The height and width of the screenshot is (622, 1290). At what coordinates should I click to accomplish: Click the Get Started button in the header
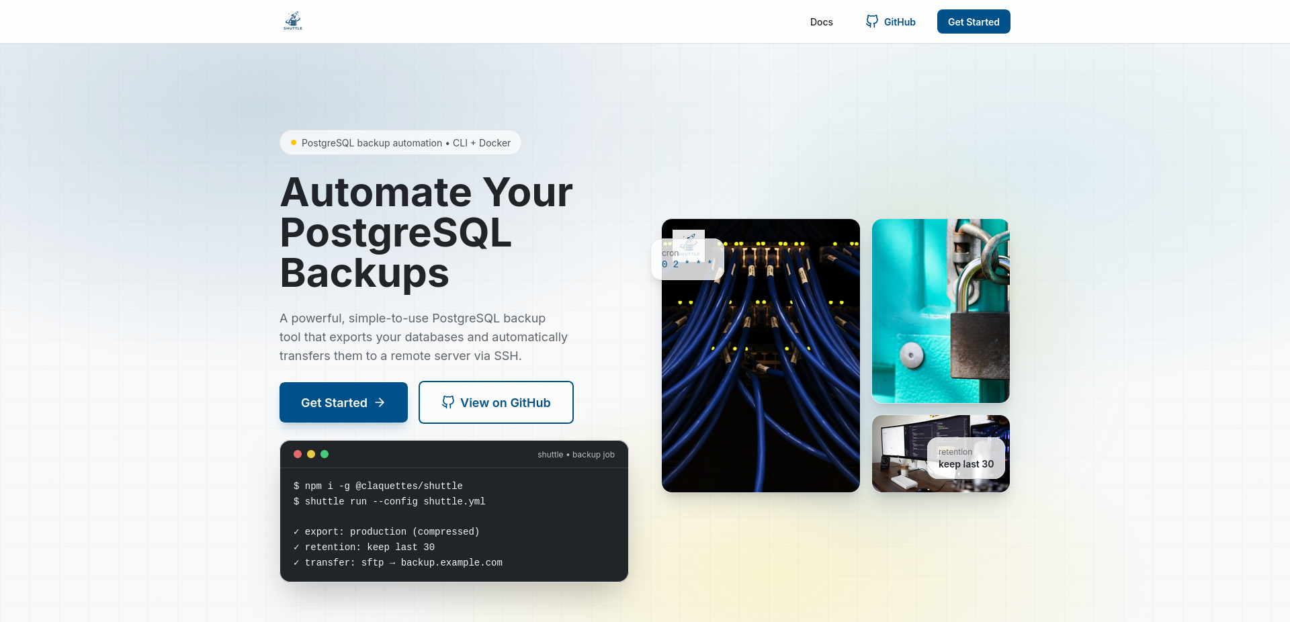pos(974,21)
